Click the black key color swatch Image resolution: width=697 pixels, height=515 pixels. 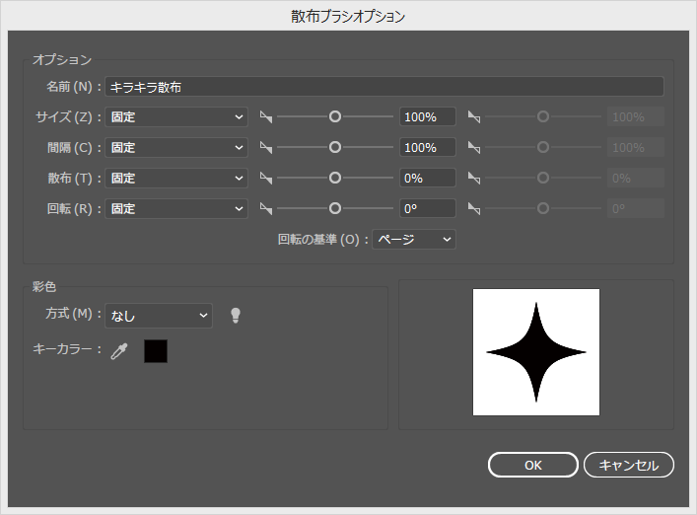click(156, 351)
